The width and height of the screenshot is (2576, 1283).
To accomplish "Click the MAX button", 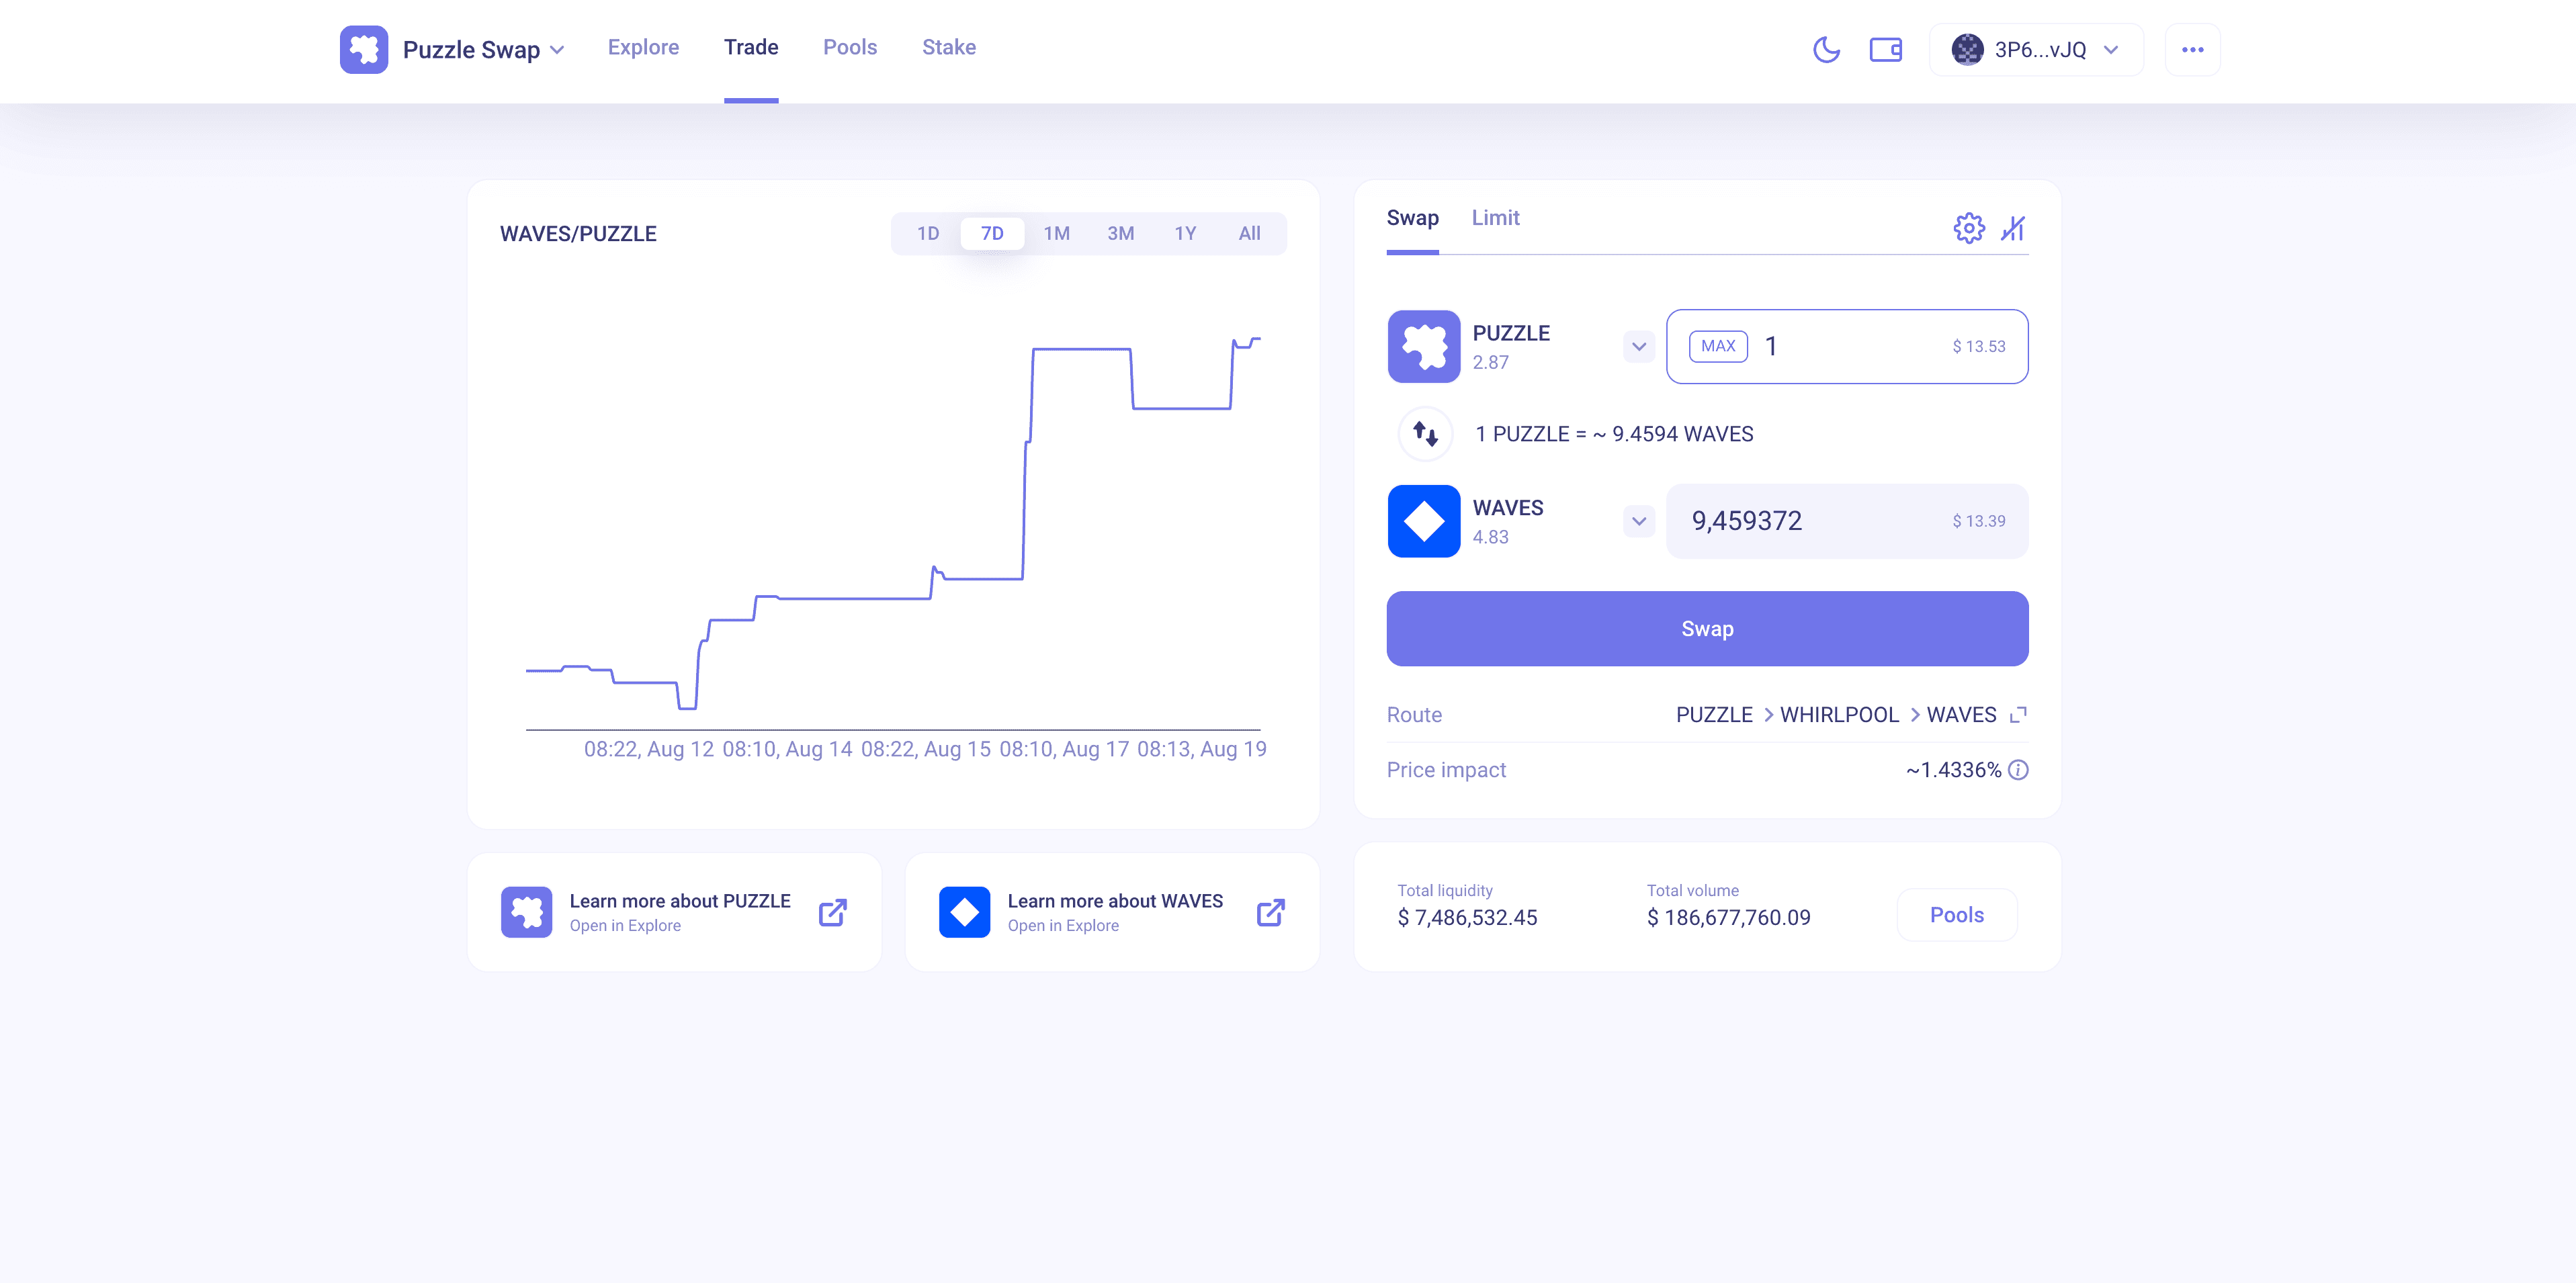I will coord(1718,346).
